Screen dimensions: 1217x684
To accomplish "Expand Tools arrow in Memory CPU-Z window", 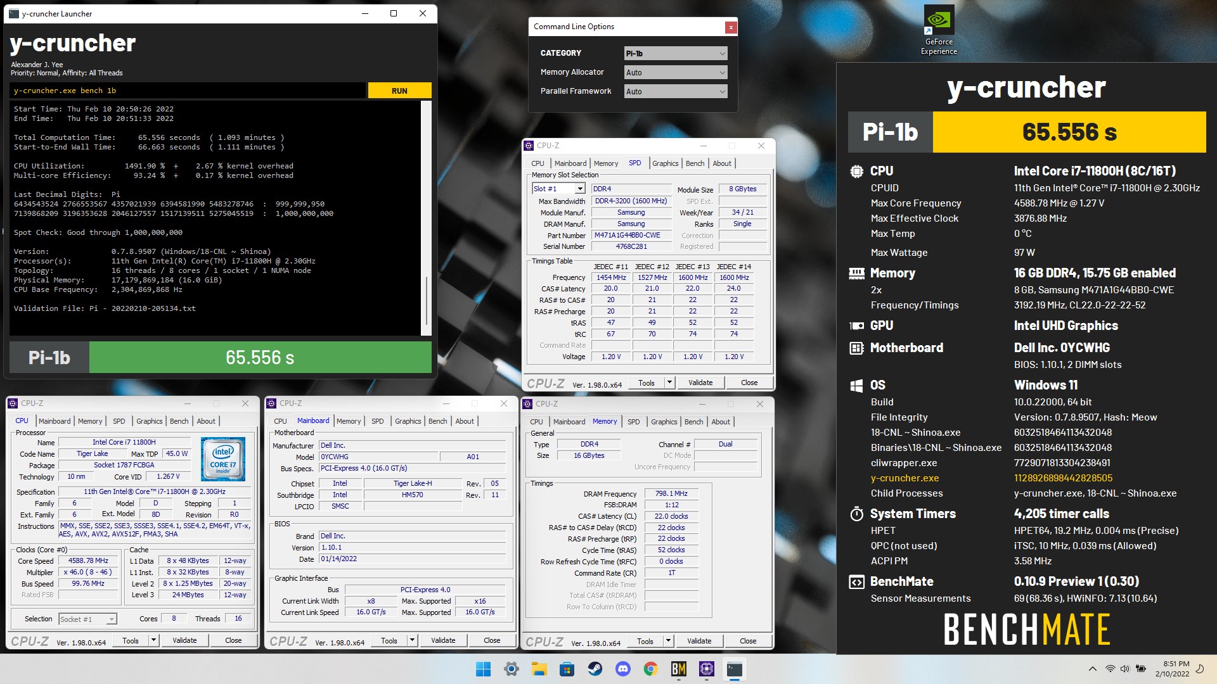I will [x=668, y=641].
